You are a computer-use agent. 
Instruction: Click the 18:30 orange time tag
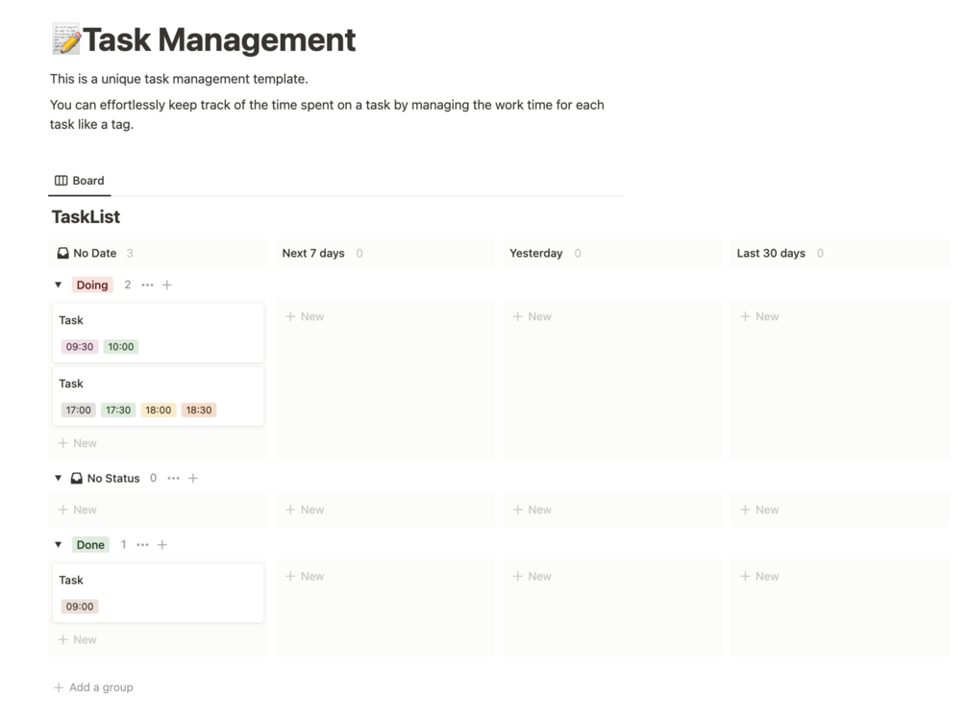(x=199, y=410)
